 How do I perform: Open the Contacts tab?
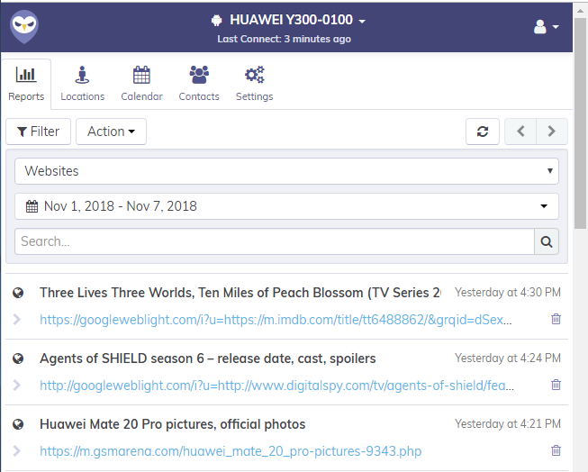[x=199, y=84]
